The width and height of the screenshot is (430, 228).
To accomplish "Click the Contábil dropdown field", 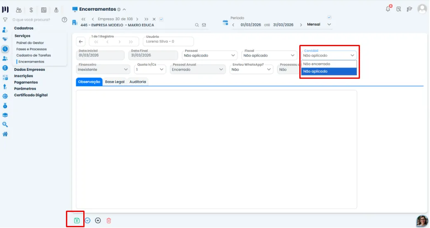I will (329, 55).
